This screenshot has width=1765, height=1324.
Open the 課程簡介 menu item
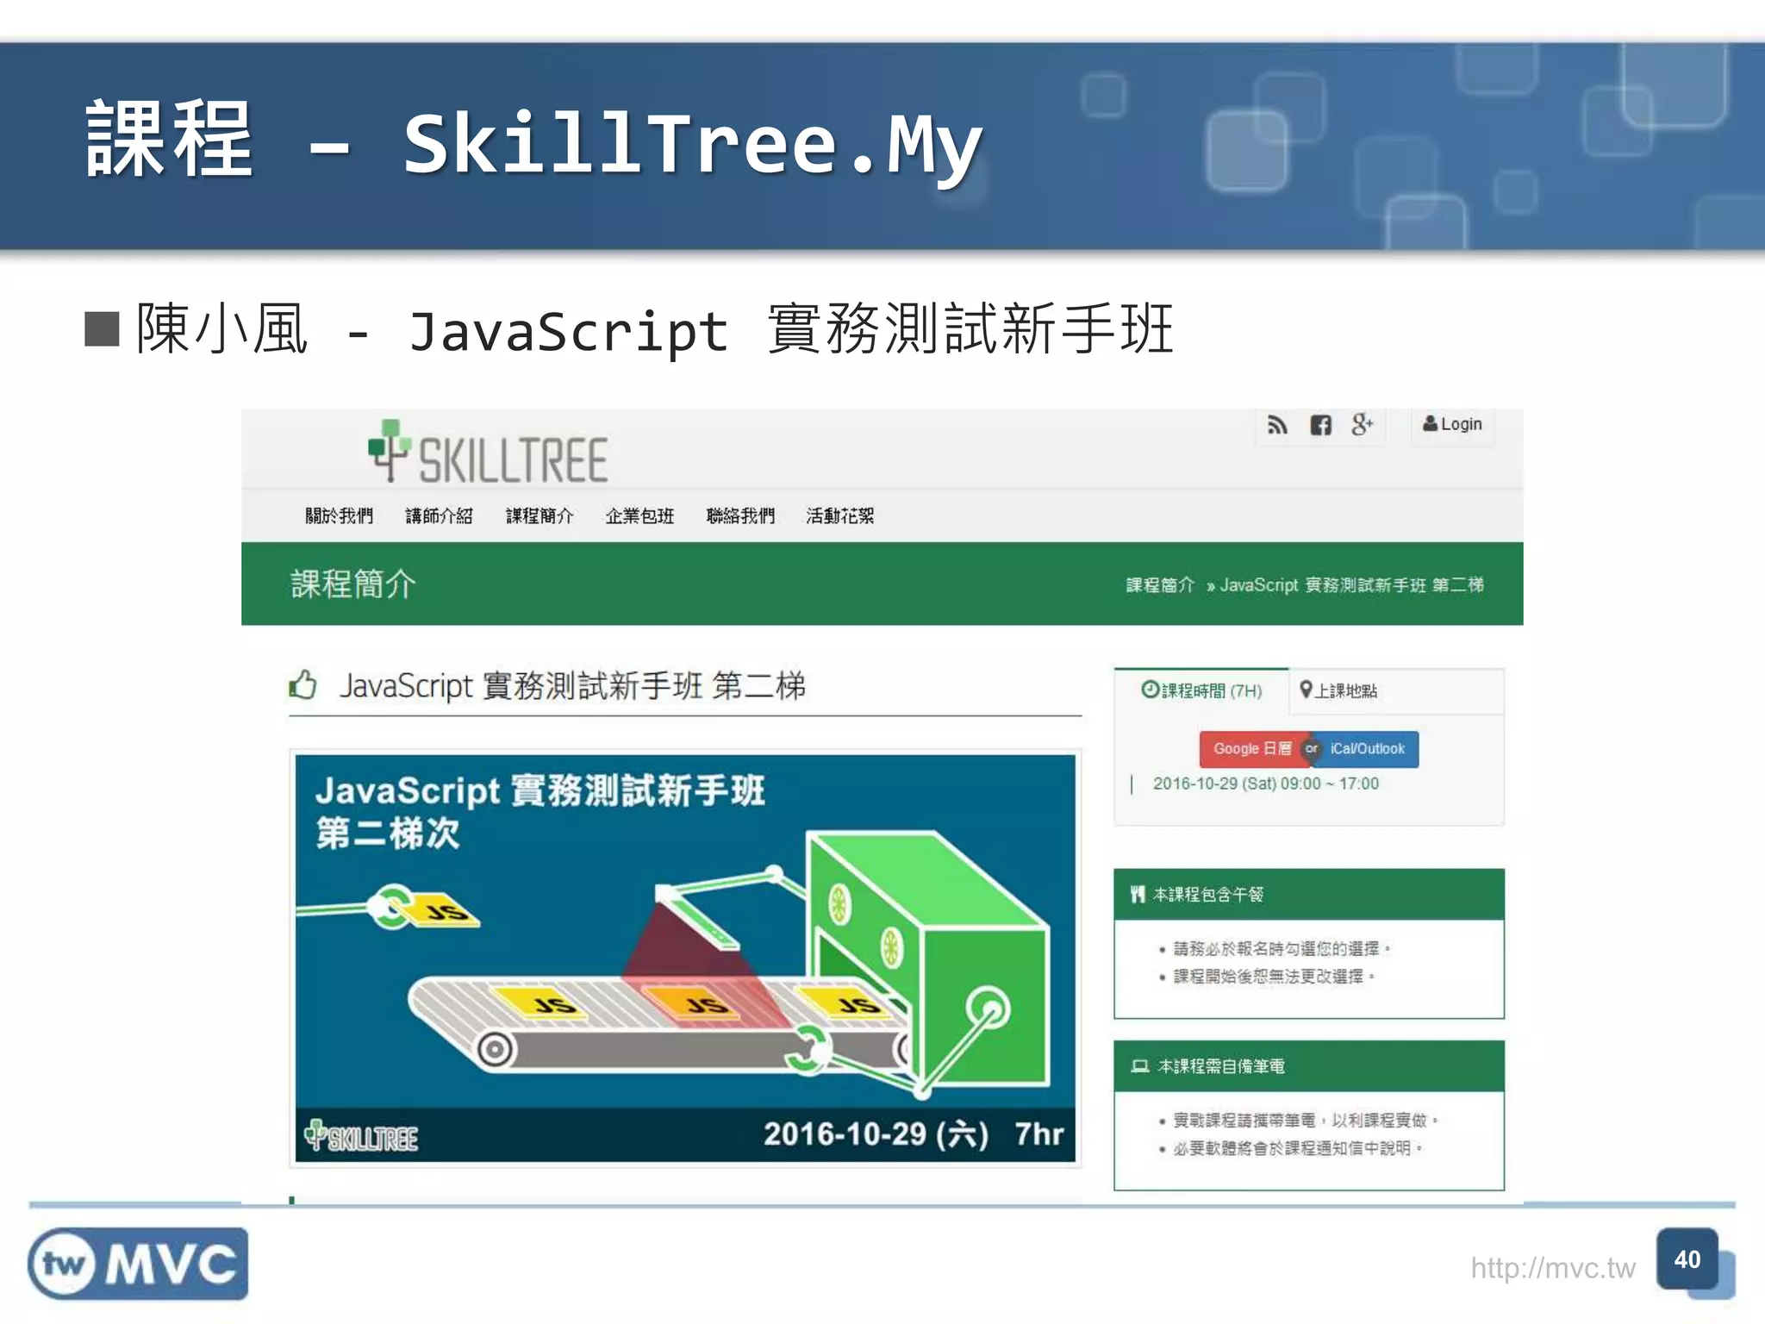(539, 515)
